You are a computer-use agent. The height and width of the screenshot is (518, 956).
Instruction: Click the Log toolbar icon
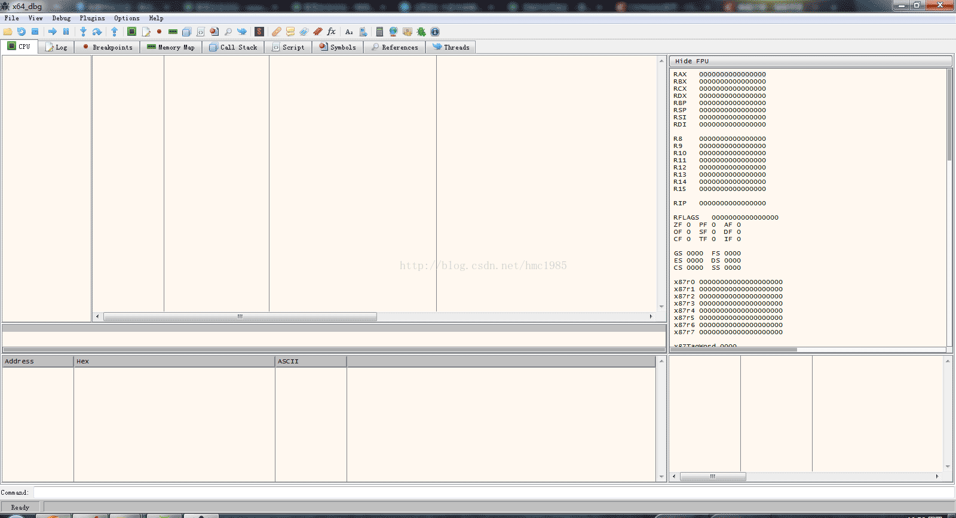click(x=146, y=32)
